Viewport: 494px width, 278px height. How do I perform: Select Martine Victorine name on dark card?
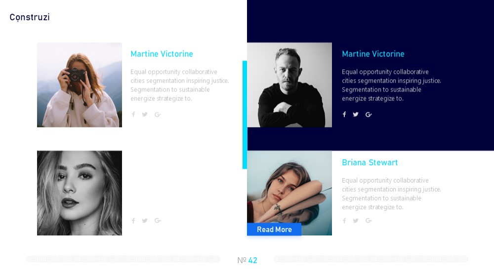coord(373,54)
